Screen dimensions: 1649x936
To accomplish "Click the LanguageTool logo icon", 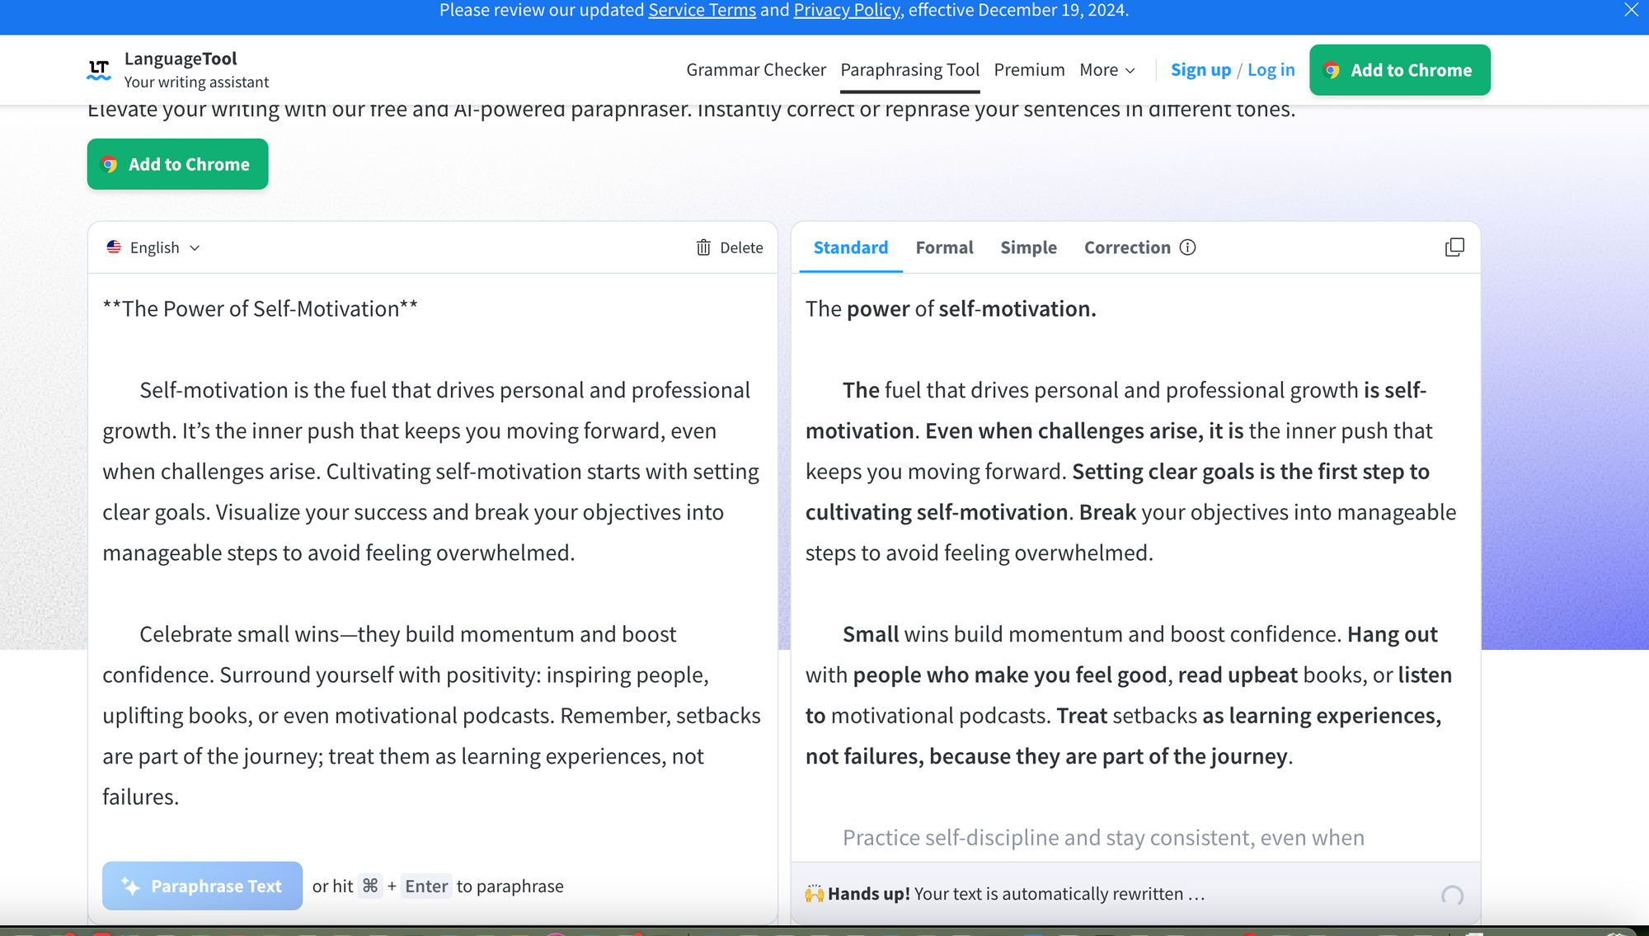I will pyautogui.click(x=99, y=69).
